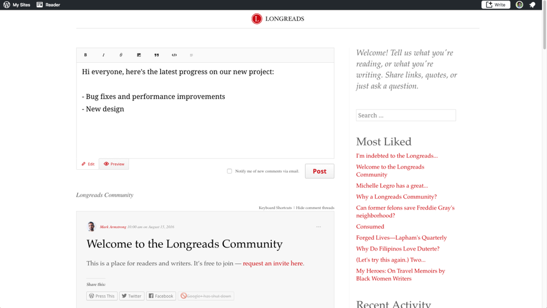Image resolution: width=547 pixels, height=308 pixels.
Task: Share the post on Facebook
Action: (161, 296)
